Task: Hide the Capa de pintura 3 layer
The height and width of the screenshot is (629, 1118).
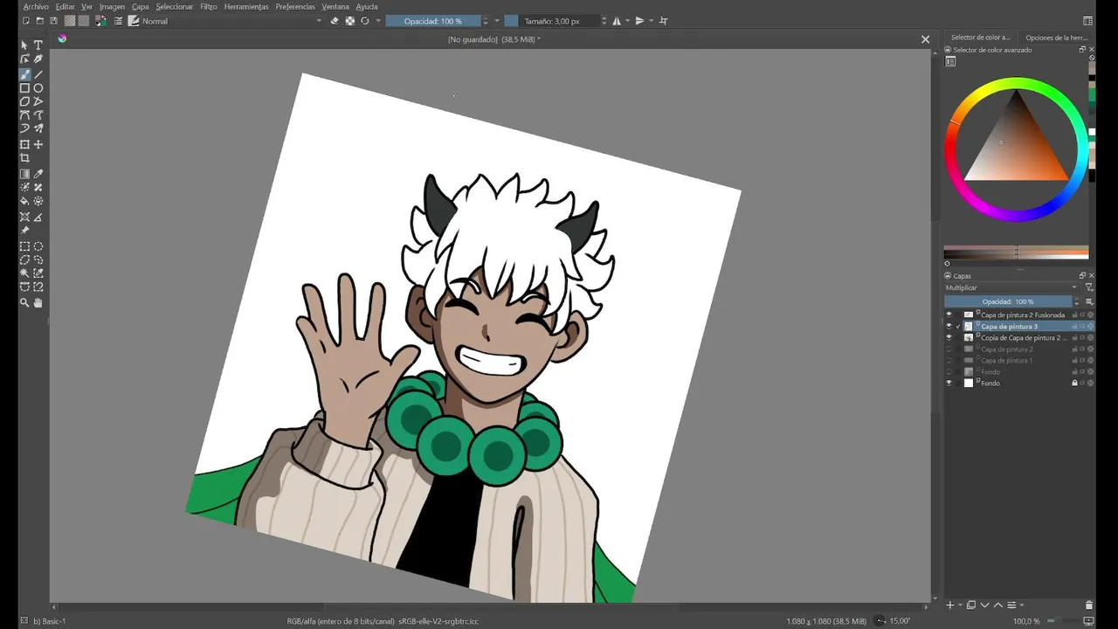Action: point(949,326)
